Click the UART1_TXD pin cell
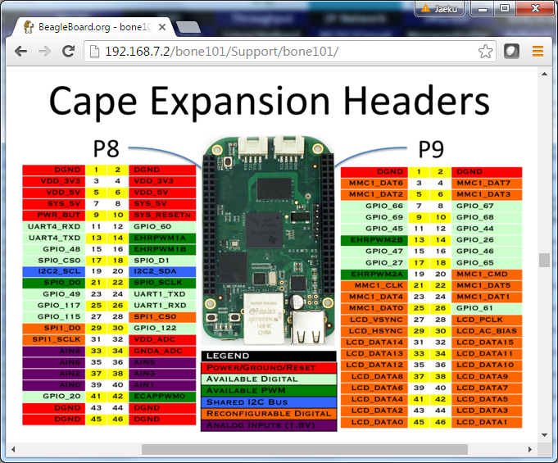 point(162,294)
